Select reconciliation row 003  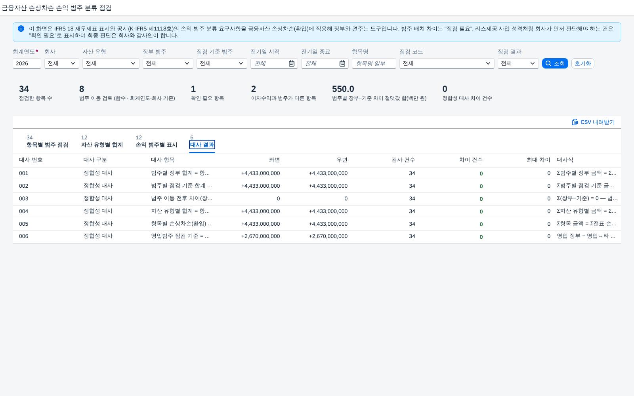coord(317,199)
